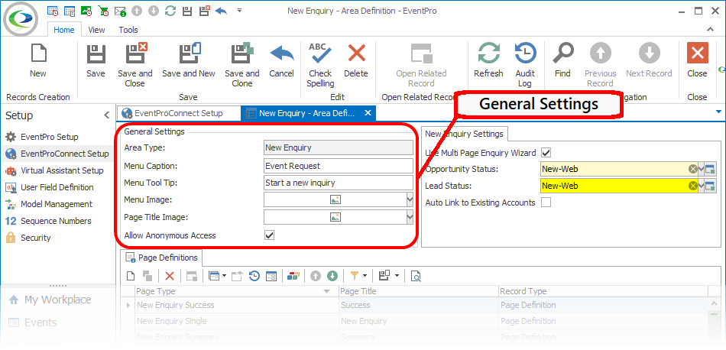This screenshot has height=350, width=726.
Task: Open Customize Quick Access Toolbar dropdown
Action: (239, 10)
